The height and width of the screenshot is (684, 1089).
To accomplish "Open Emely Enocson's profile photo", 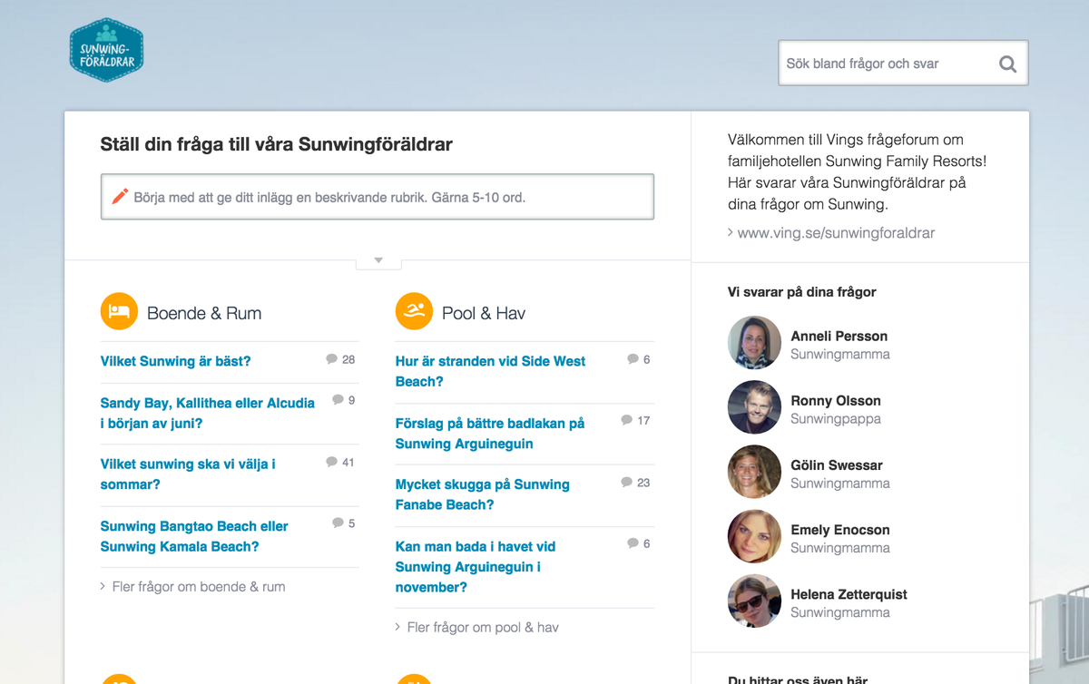I will click(754, 536).
